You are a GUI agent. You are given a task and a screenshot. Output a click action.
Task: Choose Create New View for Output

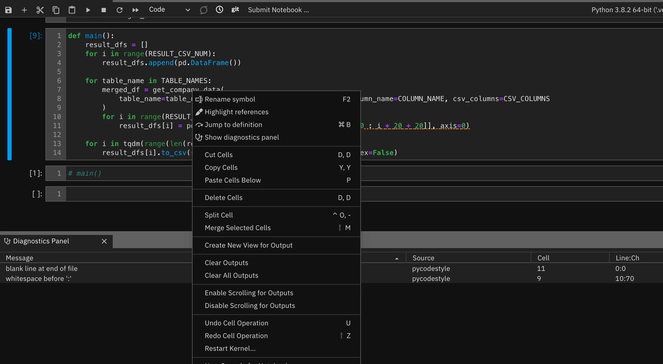[x=276, y=245]
